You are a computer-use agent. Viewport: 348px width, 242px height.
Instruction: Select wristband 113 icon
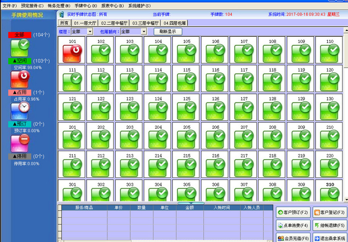coord(130,82)
